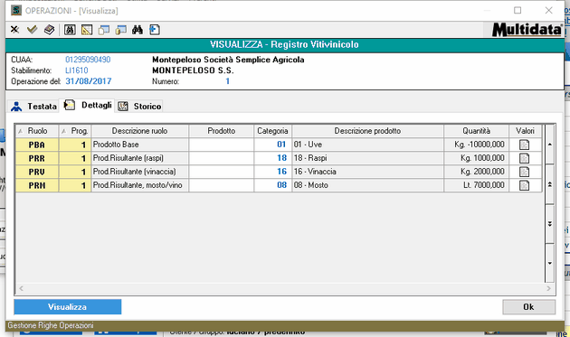Viewport: 570px width, 337px height.
Task: Click the Quantità column header
Action: coord(476,131)
